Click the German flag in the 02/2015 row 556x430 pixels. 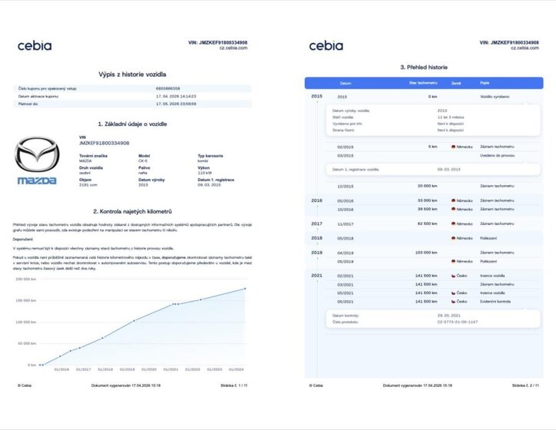click(x=454, y=146)
